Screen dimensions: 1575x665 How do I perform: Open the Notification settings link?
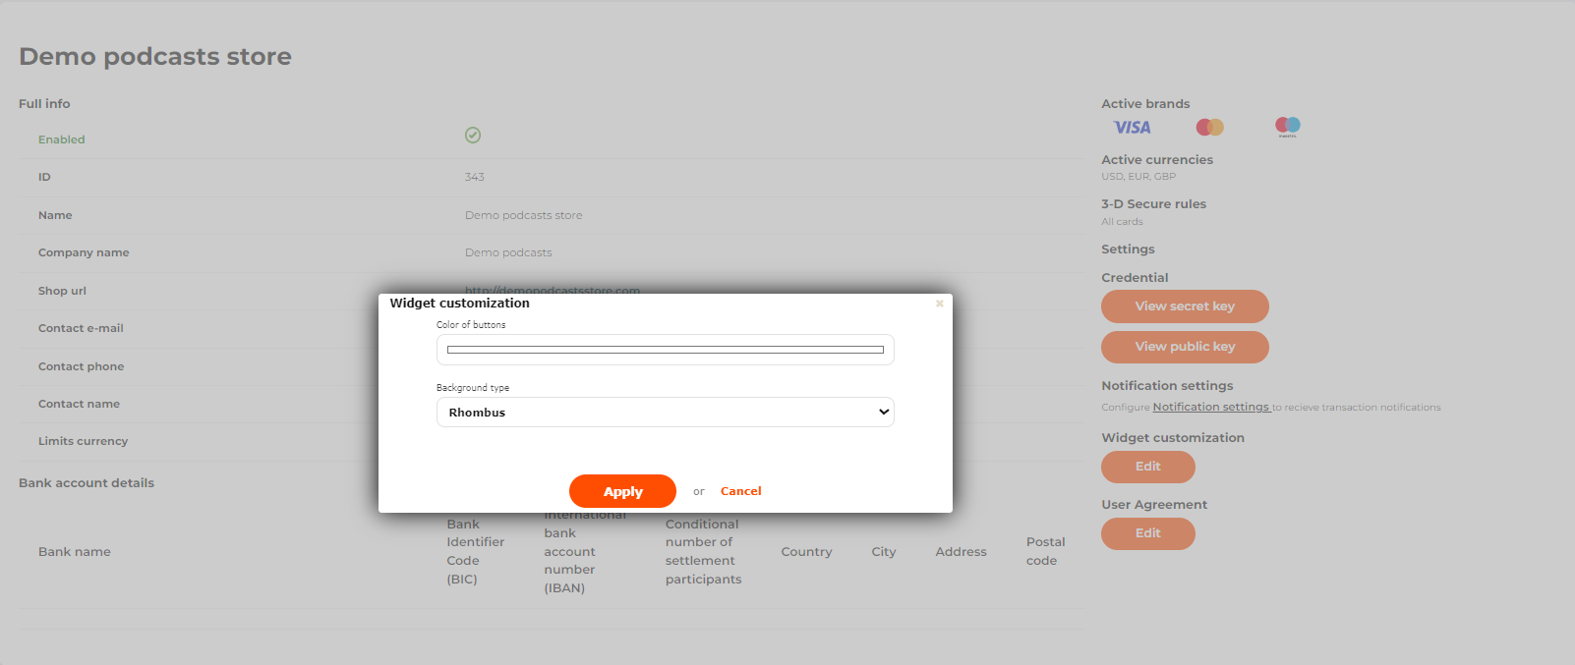(x=1211, y=408)
